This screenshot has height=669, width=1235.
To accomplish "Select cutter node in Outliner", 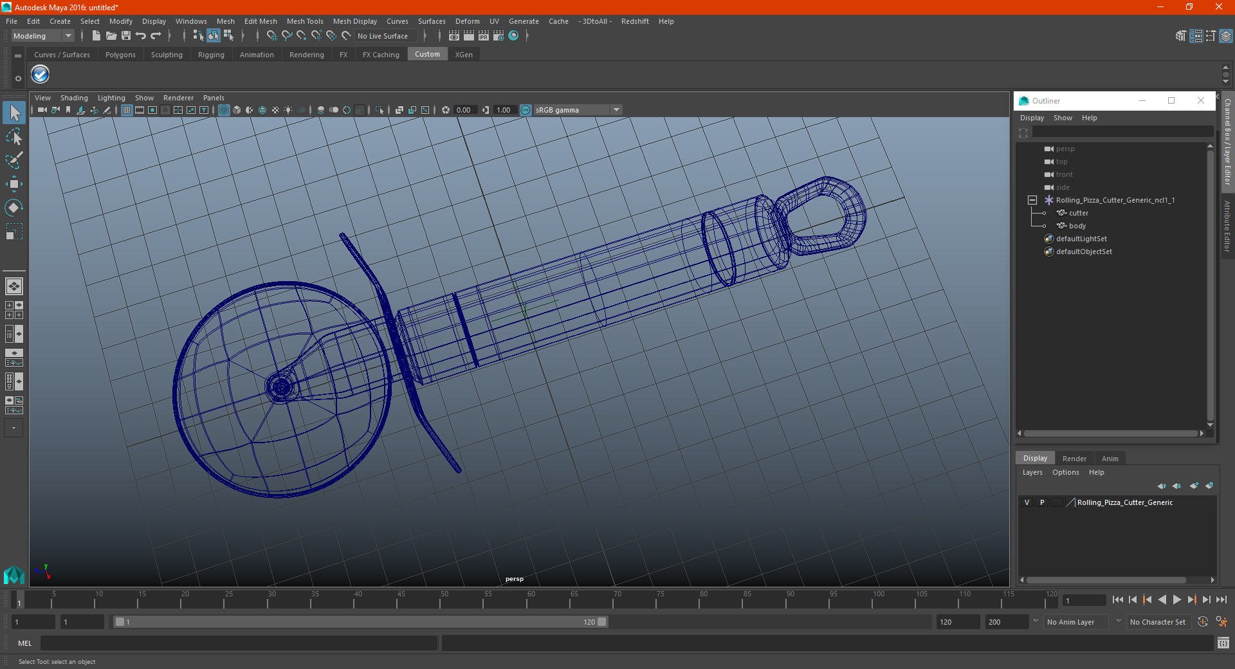I will [x=1079, y=213].
